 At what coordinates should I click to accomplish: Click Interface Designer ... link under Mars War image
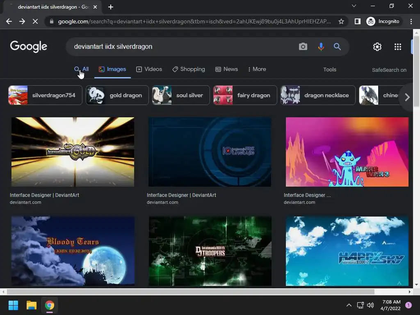click(x=307, y=195)
